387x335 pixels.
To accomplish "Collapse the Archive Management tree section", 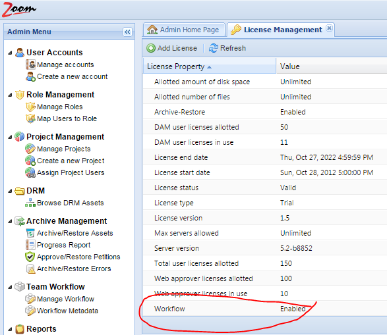I will coord(10,221).
